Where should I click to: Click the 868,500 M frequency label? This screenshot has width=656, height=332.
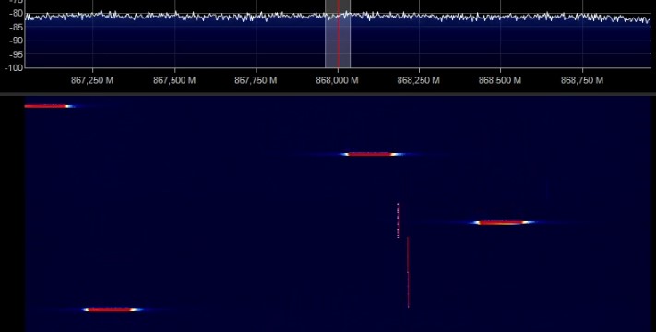tap(500, 80)
